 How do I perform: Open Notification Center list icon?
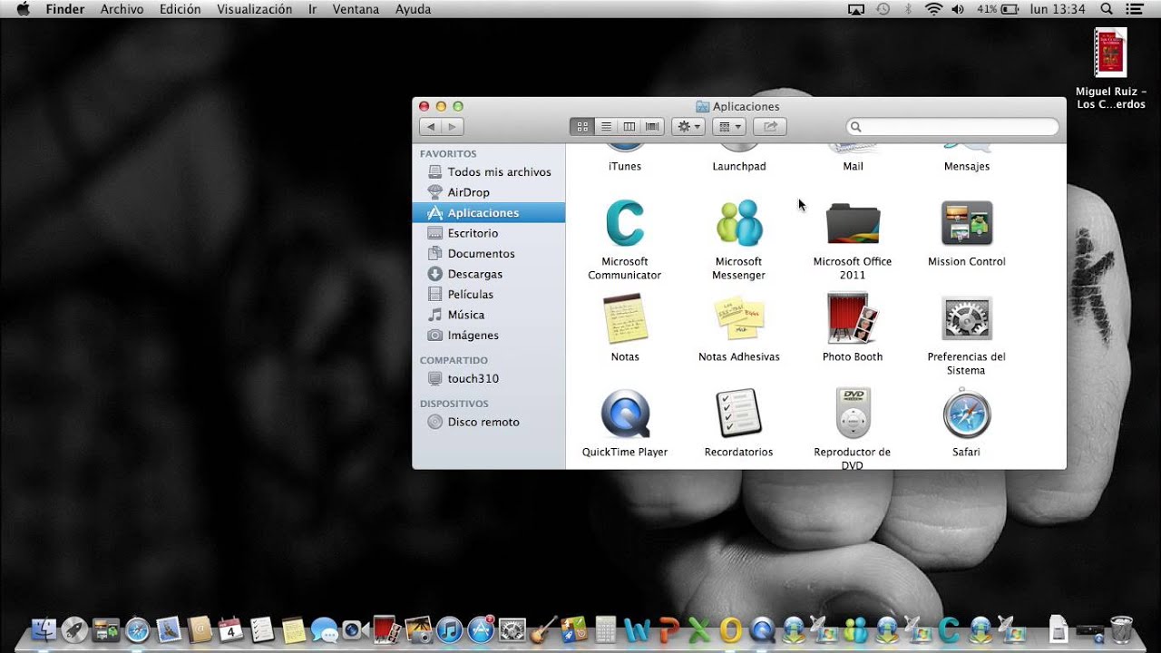point(1134,9)
